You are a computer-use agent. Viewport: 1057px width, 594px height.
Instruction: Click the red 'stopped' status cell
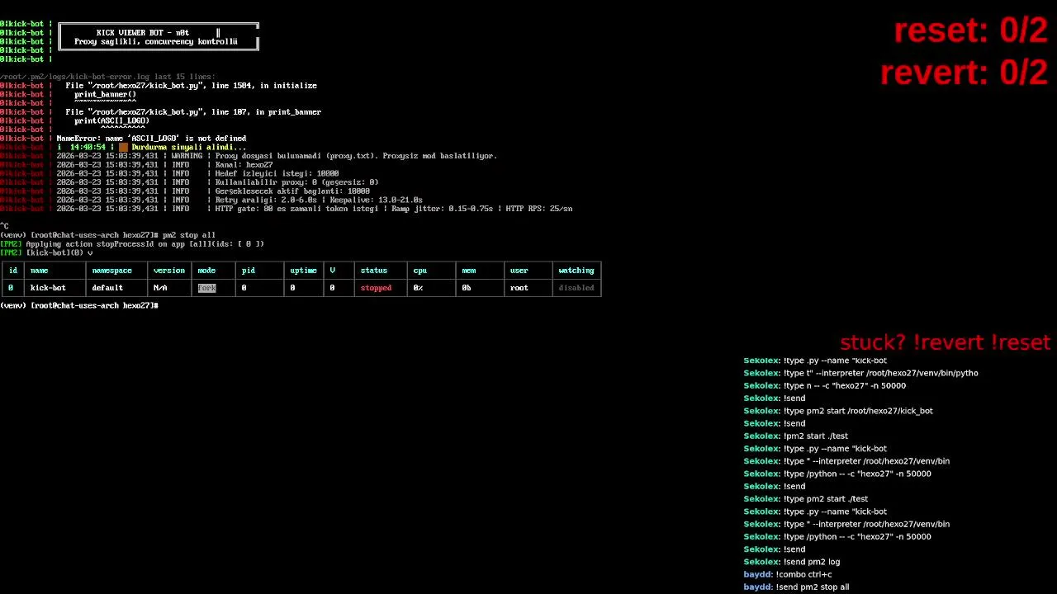click(x=376, y=288)
